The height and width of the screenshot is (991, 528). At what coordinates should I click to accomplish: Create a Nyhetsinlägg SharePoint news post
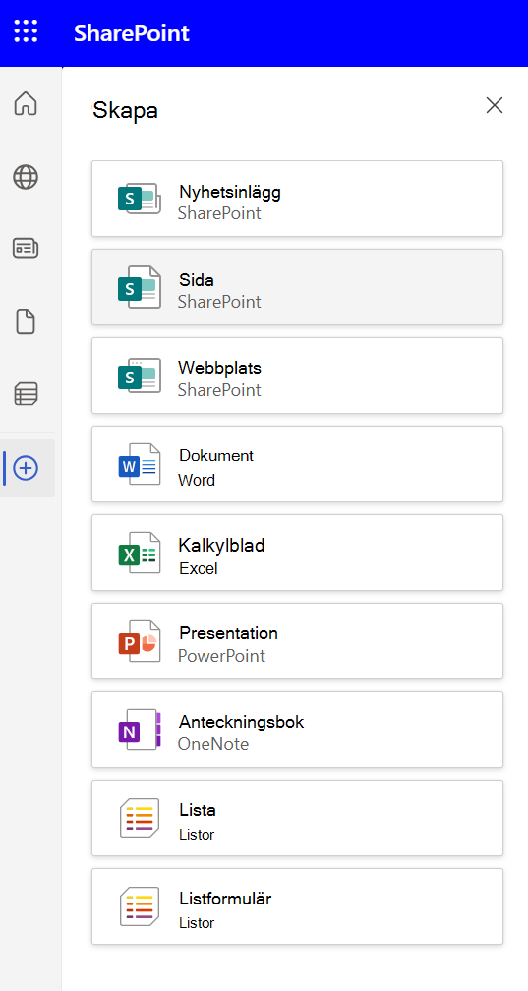click(x=297, y=199)
